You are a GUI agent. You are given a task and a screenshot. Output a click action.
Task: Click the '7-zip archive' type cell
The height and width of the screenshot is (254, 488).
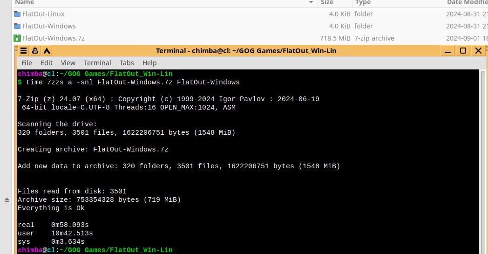(x=374, y=38)
